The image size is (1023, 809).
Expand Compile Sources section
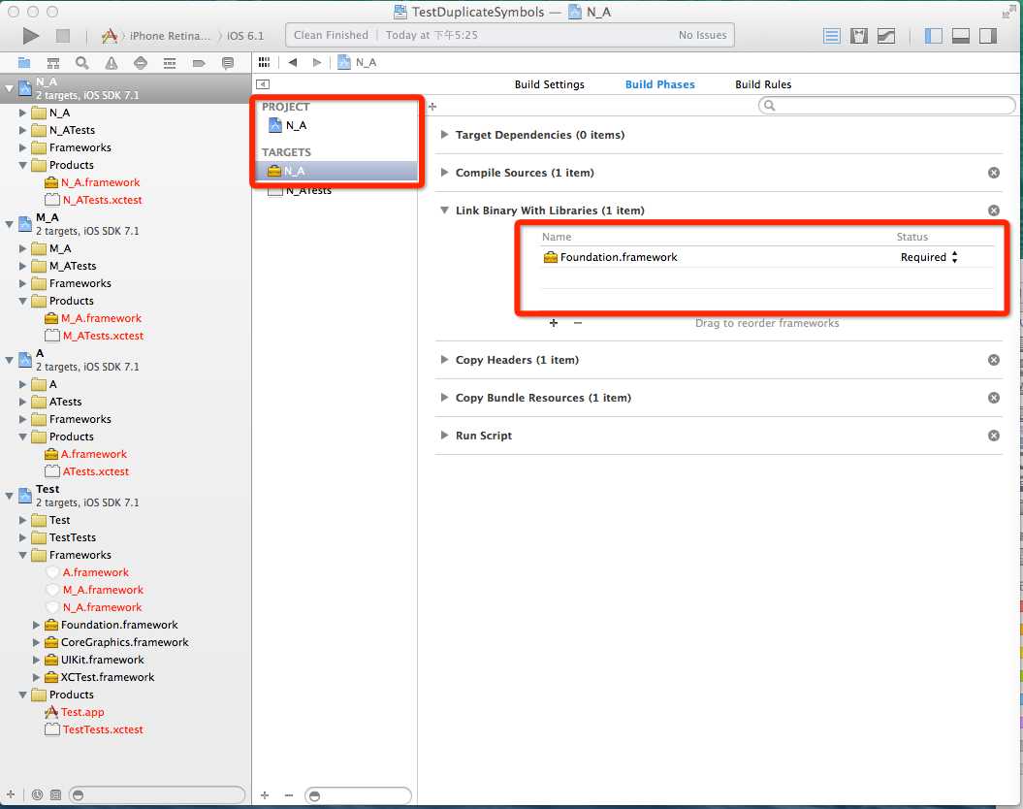[444, 173]
